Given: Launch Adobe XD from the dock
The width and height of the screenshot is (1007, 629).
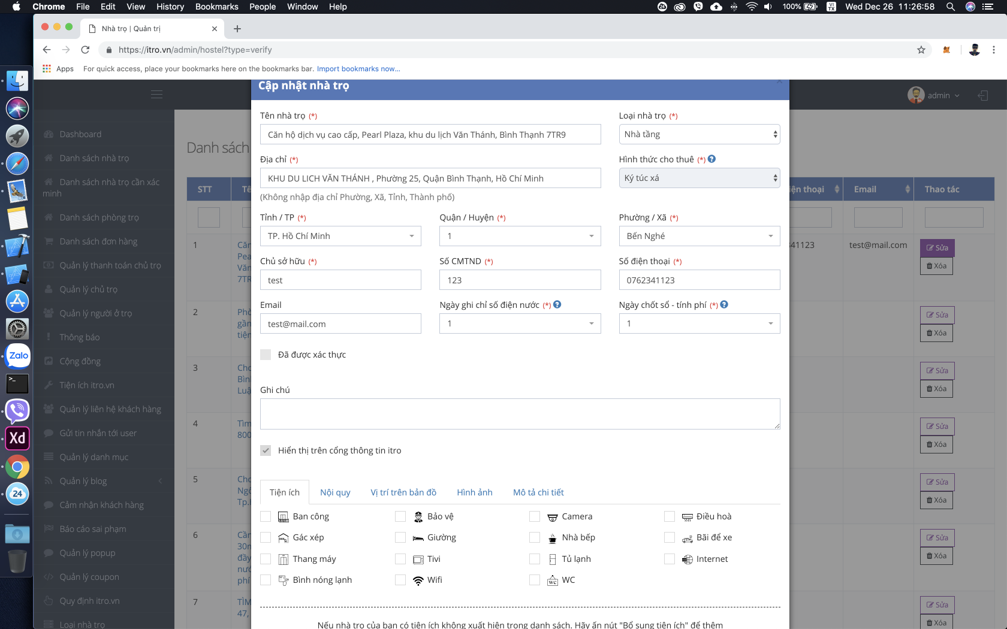Looking at the screenshot, I should [17, 438].
